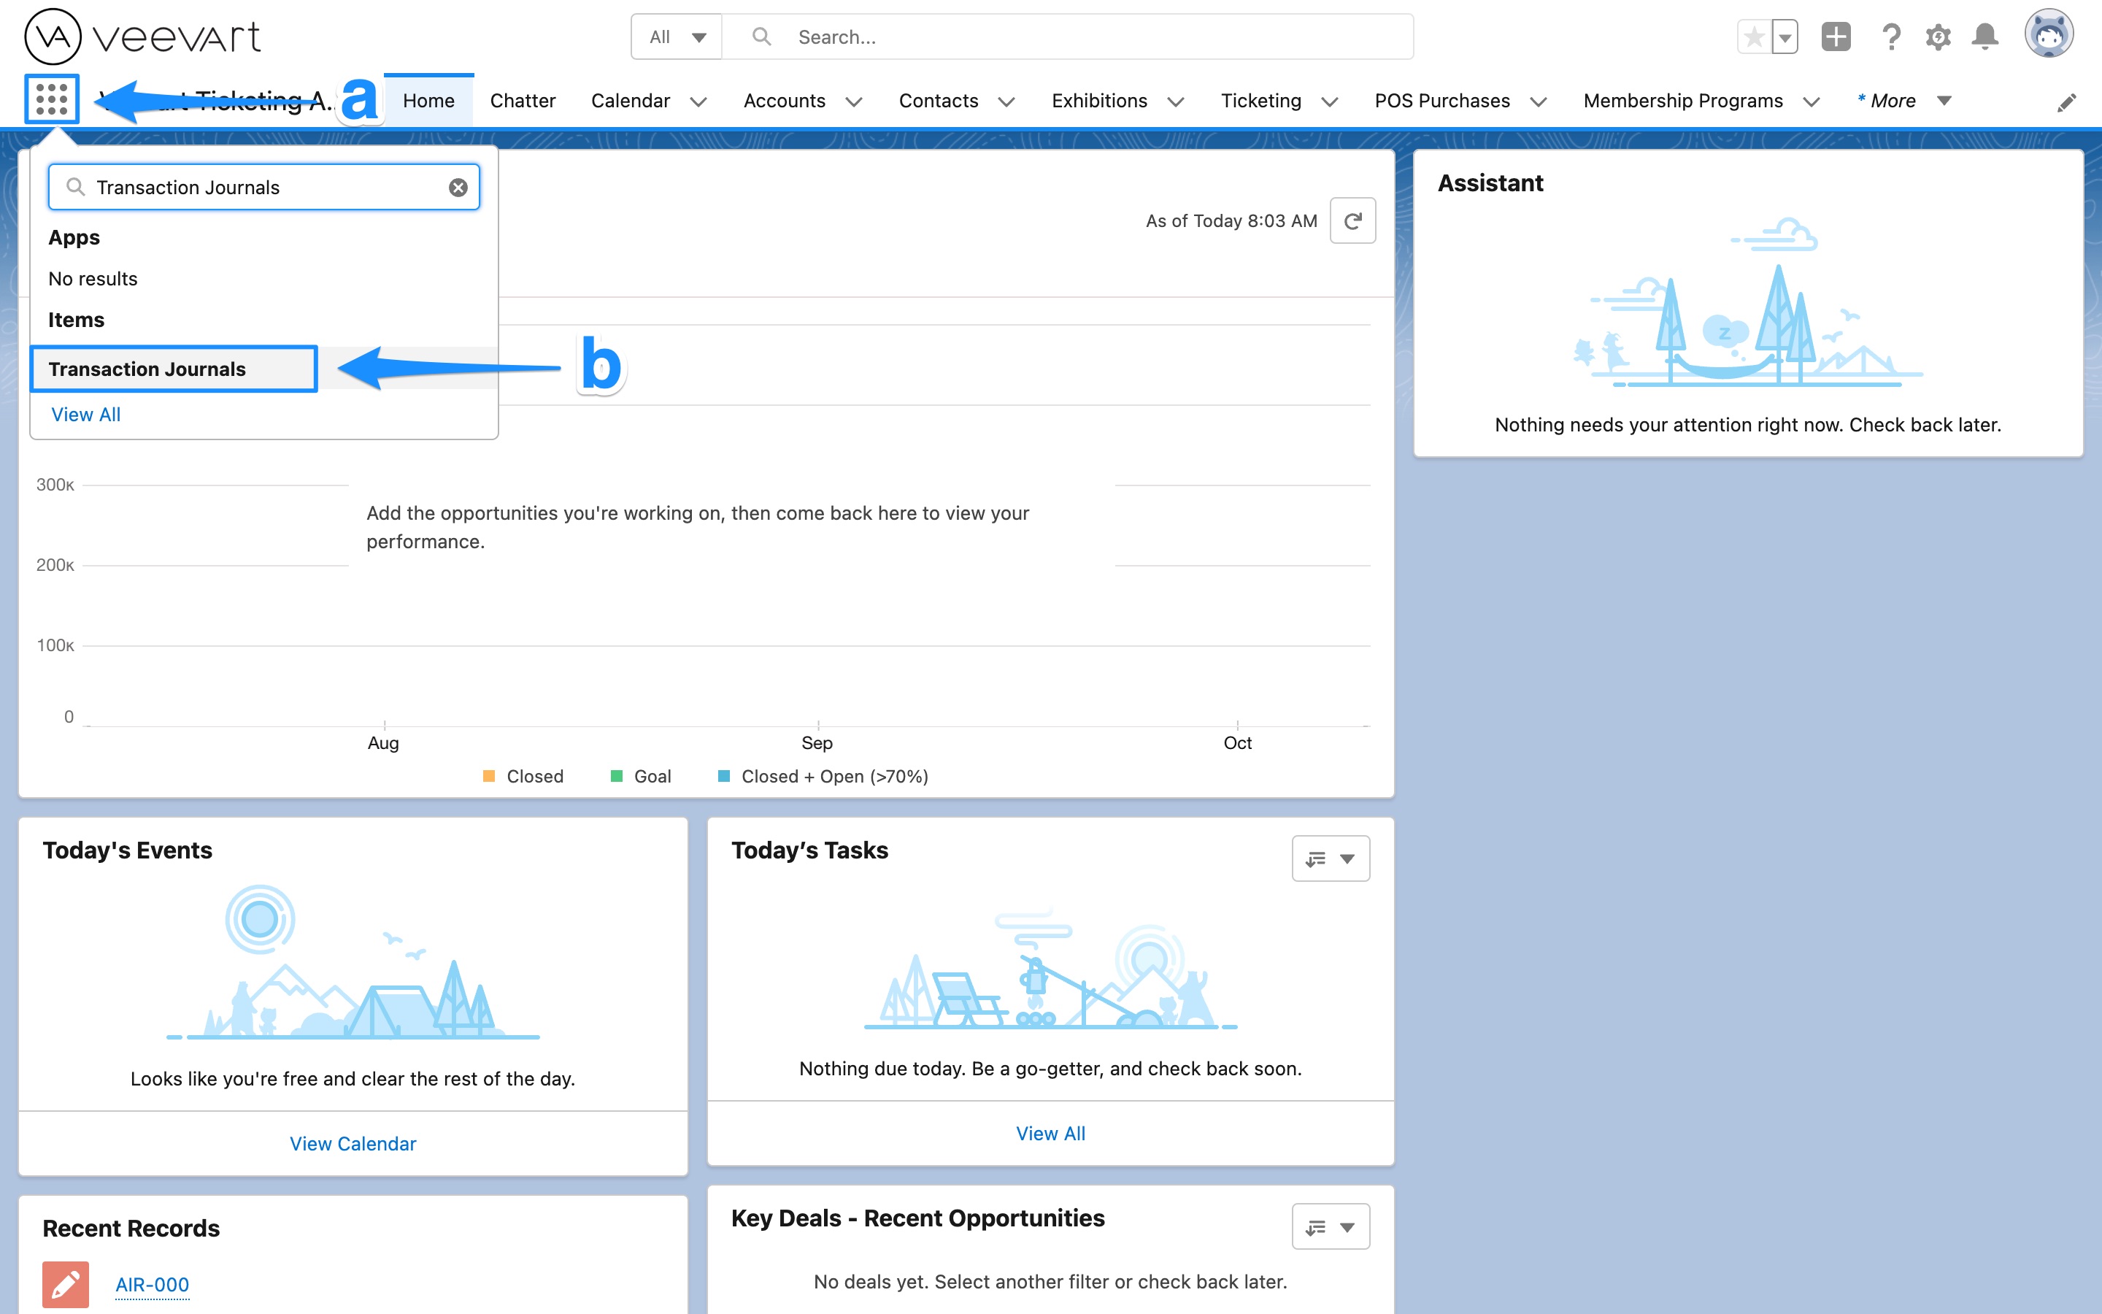The image size is (2102, 1314).
Task: Create a new record with the plus icon
Action: 1836,36
